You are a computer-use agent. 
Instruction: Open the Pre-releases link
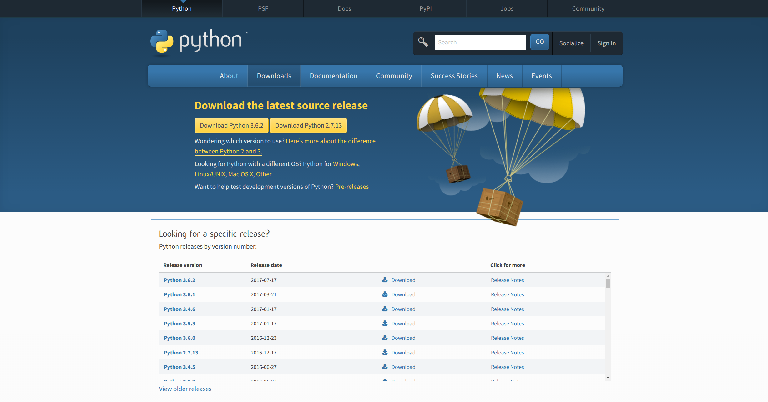tap(352, 187)
